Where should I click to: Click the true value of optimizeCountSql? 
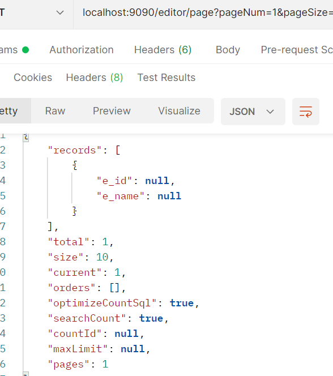click(x=182, y=303)
